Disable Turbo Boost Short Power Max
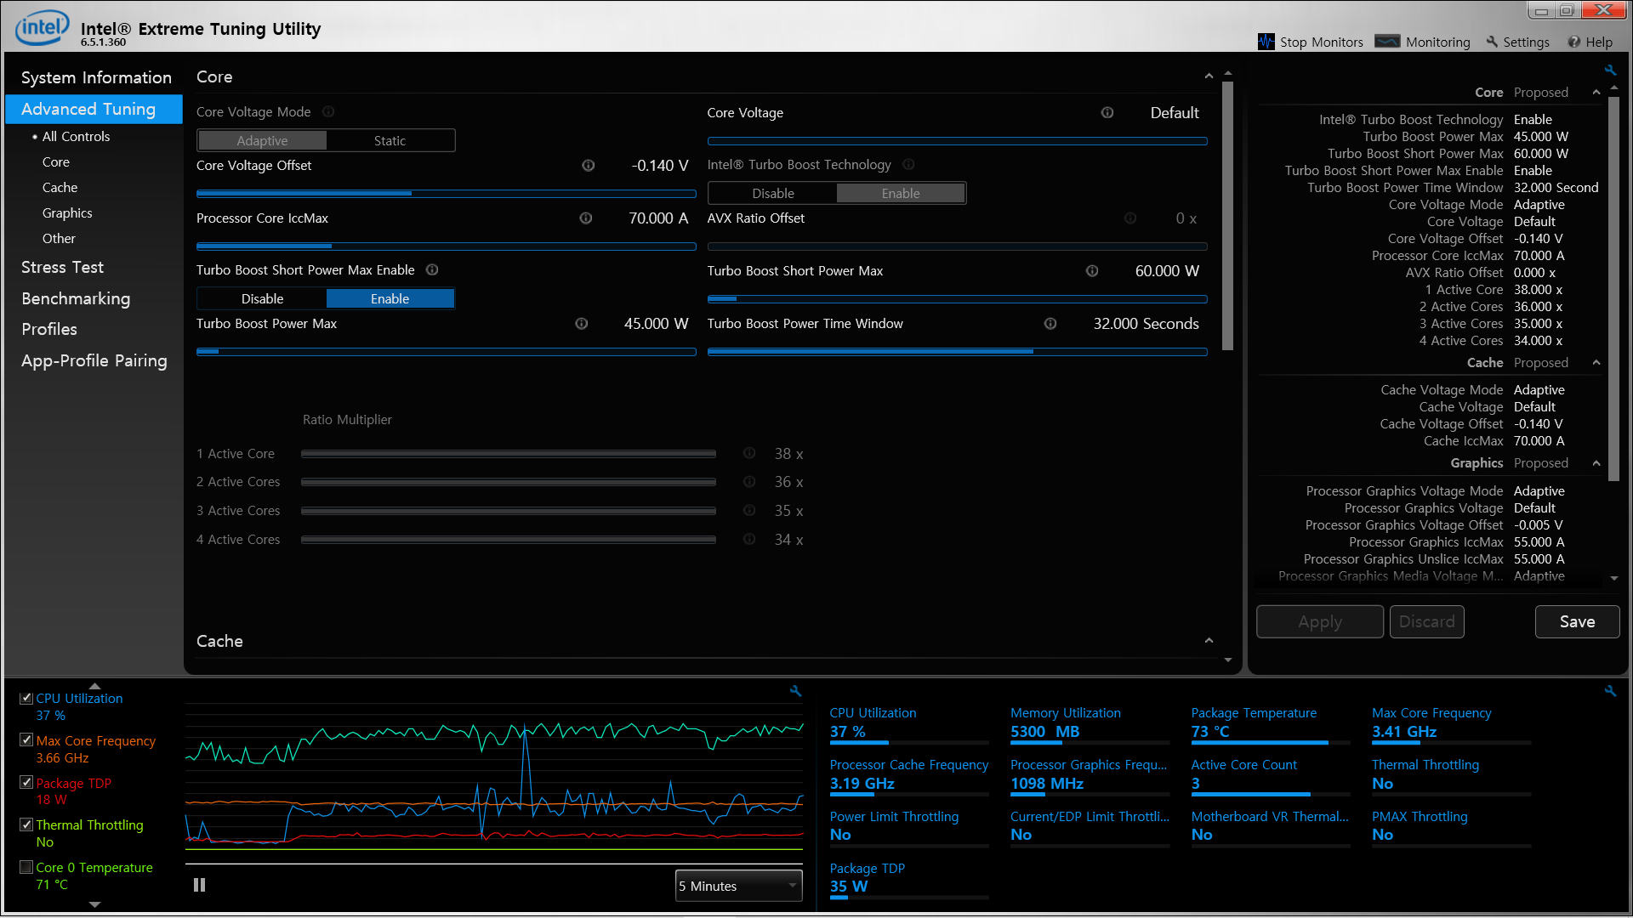The height and width of the screenshot is (918, 1633). 262,298
